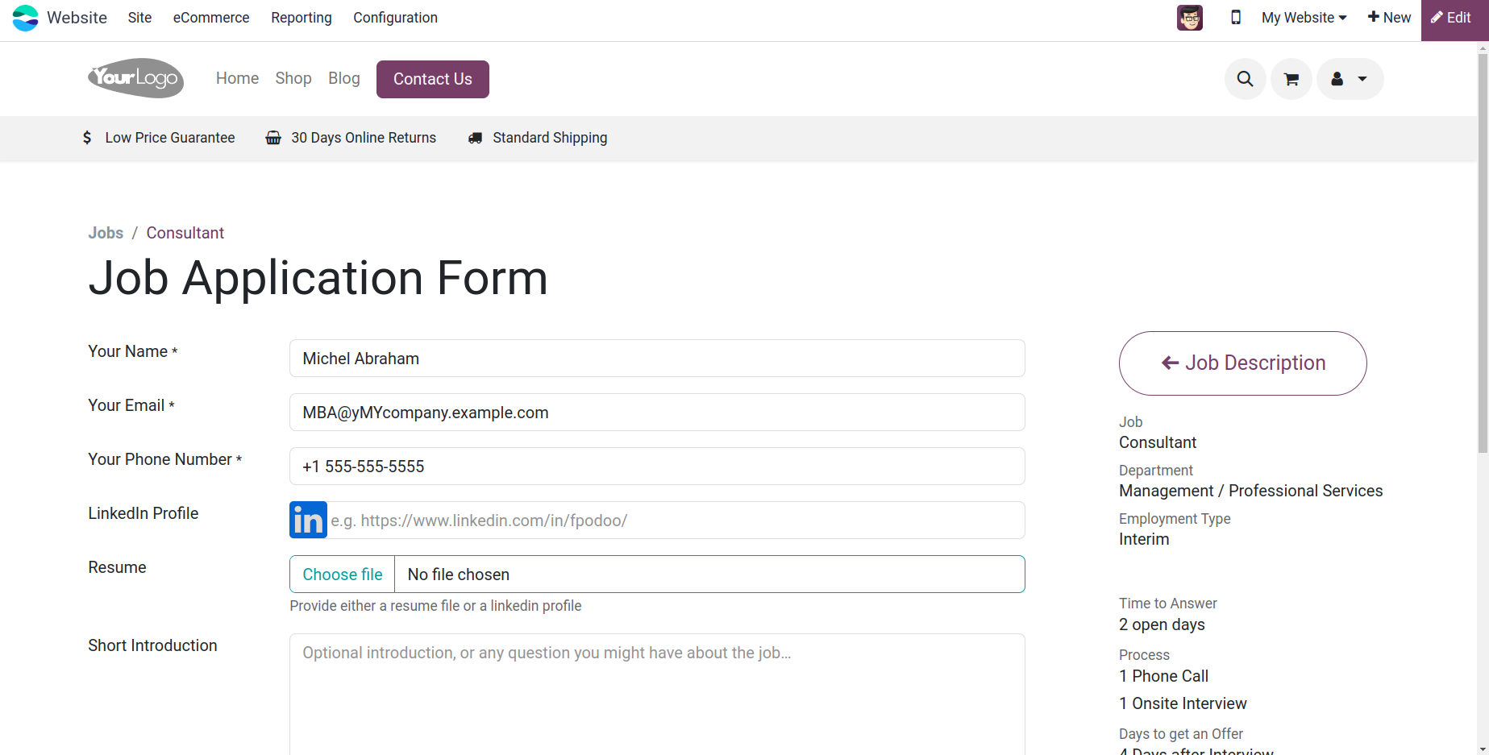Click the LinkedIn logo icon
The height and width of the screenshot is (755, 1489).
coord(308,520)
